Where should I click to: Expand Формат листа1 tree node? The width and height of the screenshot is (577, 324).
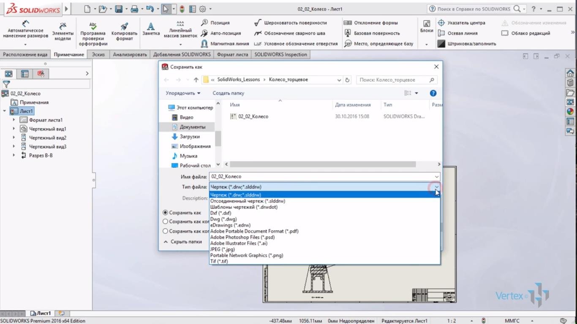pos(14,120)
